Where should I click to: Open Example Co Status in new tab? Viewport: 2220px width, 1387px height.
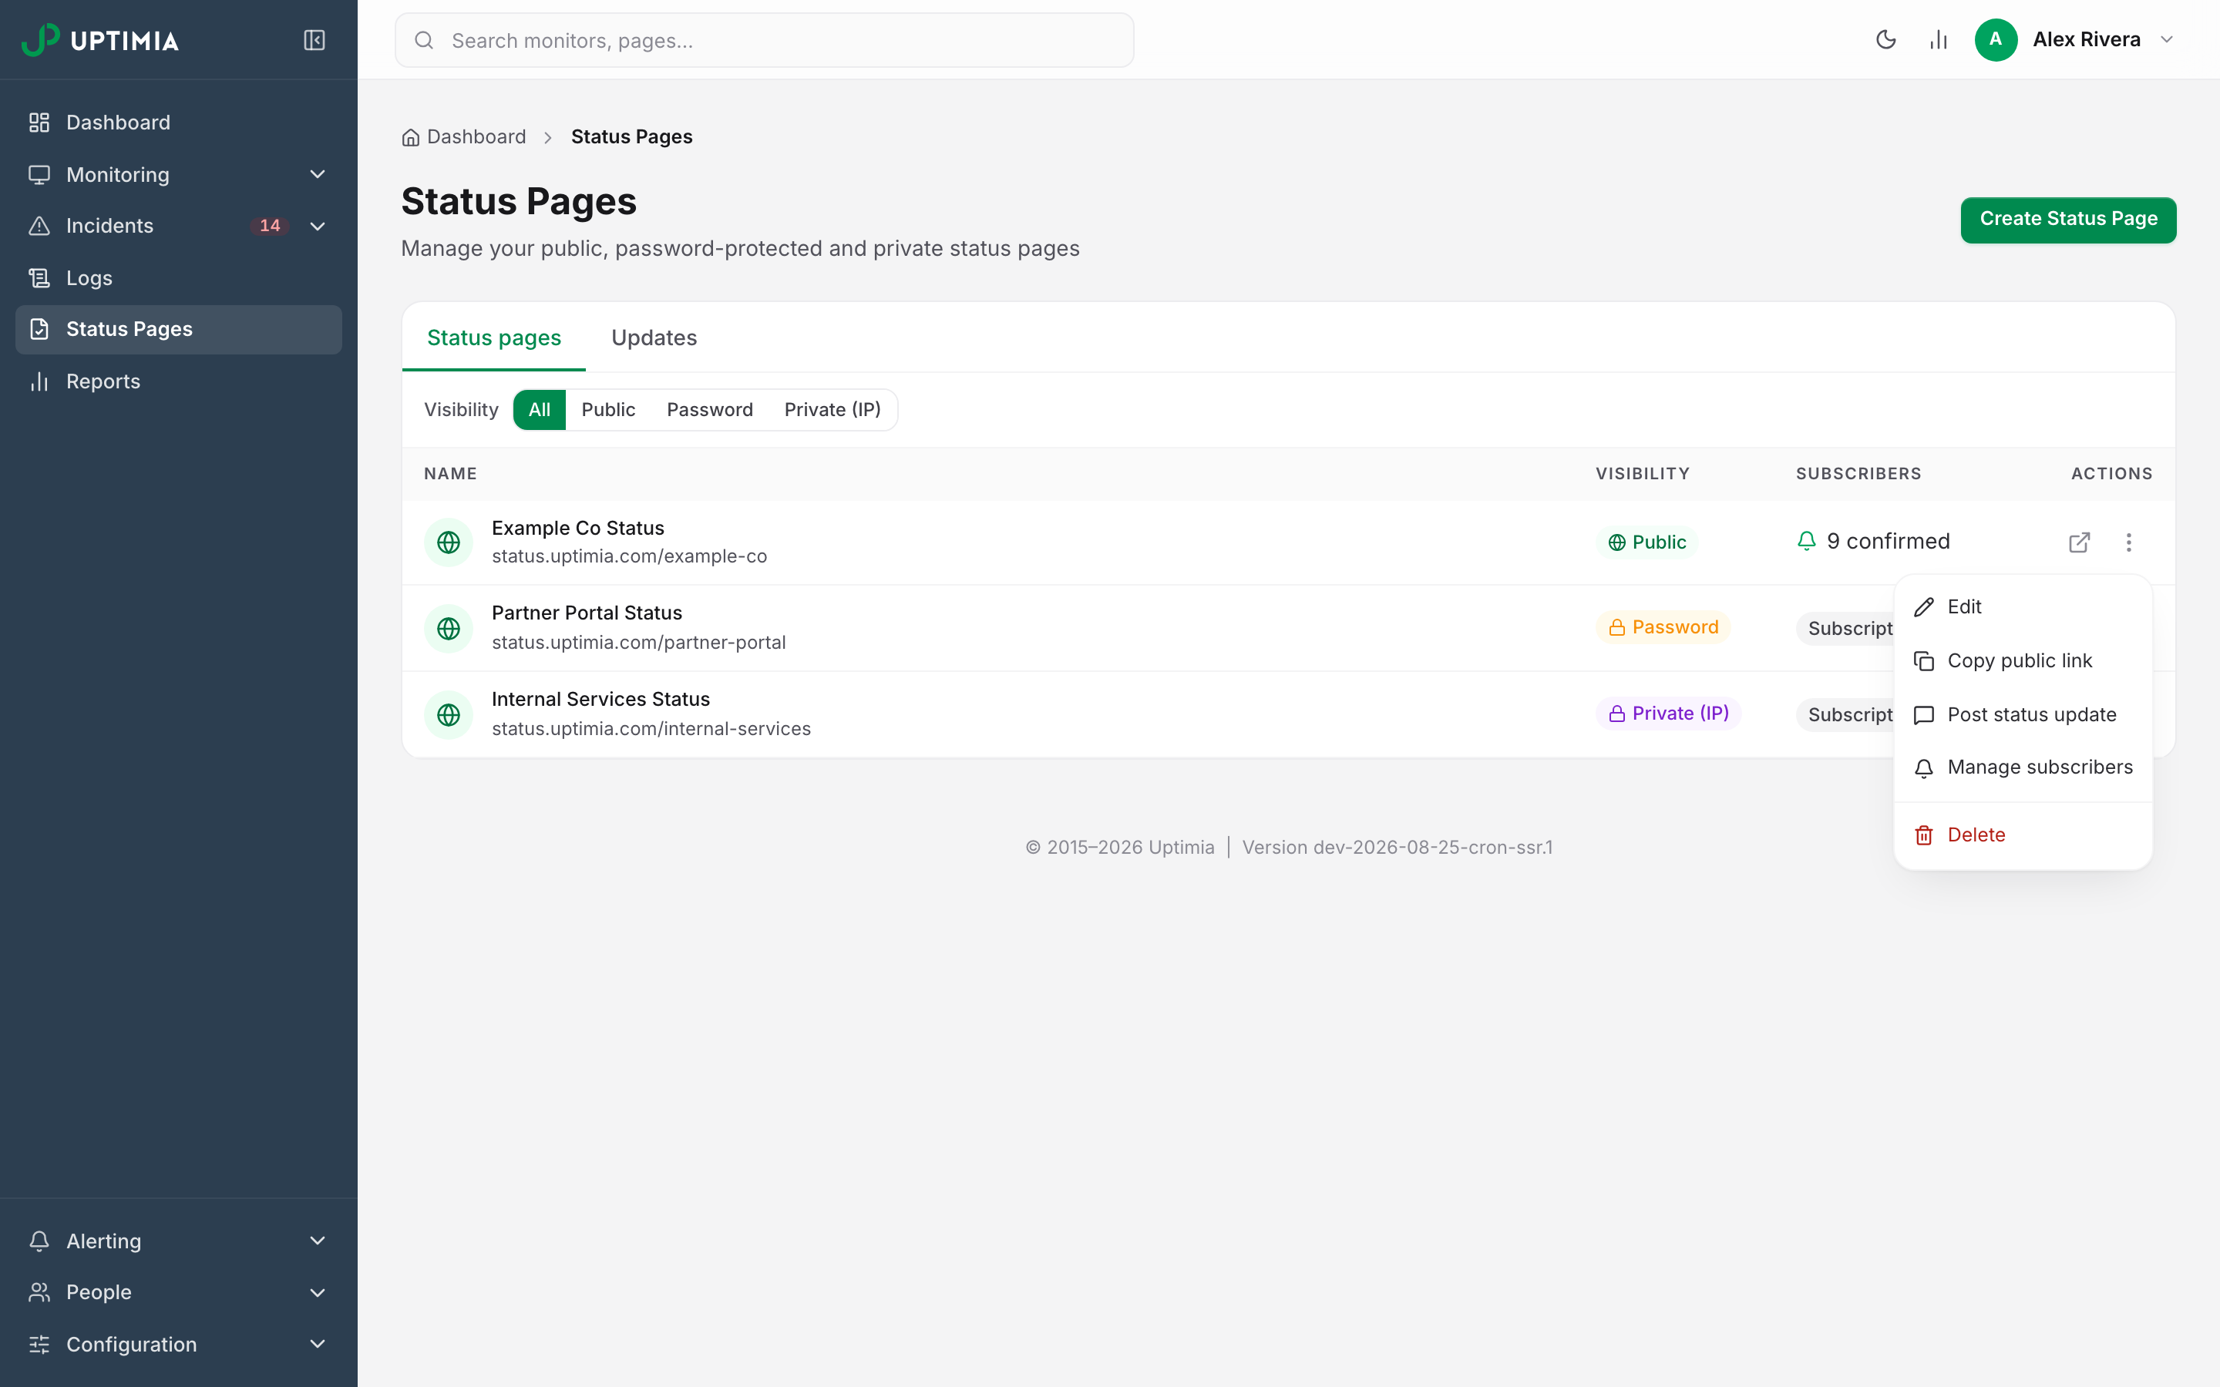2079,542
